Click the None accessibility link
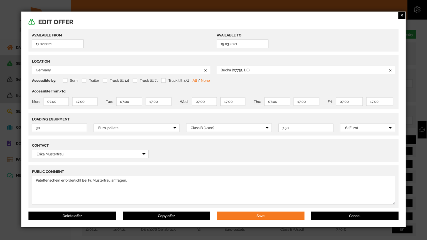 tap(205, 81)
